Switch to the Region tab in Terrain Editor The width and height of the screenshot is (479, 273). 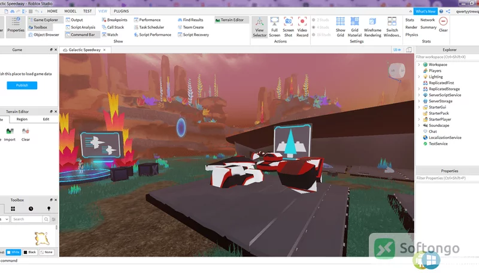pos(22,119)
